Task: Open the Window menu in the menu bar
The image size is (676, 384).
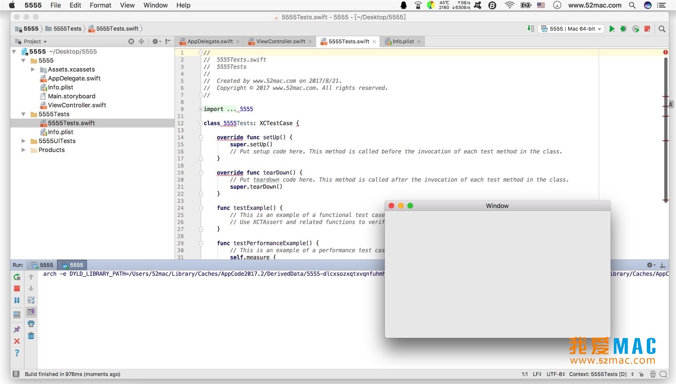Action: pos(156,5)
